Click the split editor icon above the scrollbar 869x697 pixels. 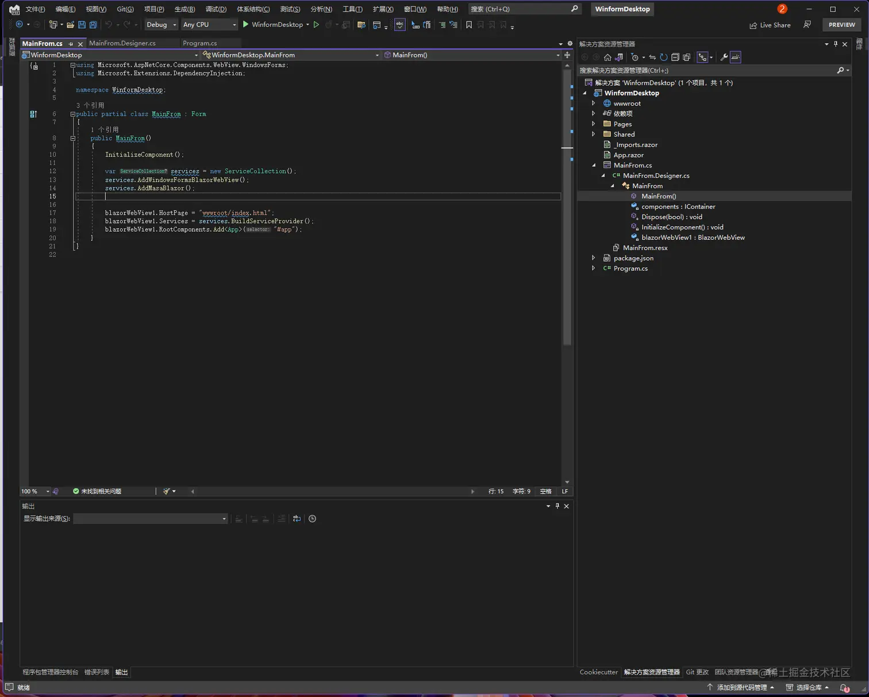point(567,55)
